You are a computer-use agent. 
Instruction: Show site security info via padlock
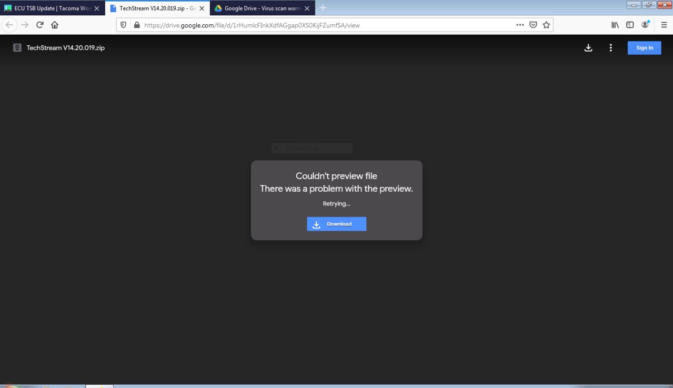coord(137,25)
